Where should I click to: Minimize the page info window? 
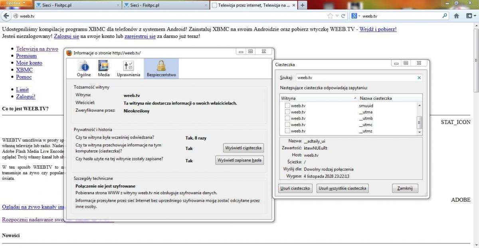coord(241,51)
